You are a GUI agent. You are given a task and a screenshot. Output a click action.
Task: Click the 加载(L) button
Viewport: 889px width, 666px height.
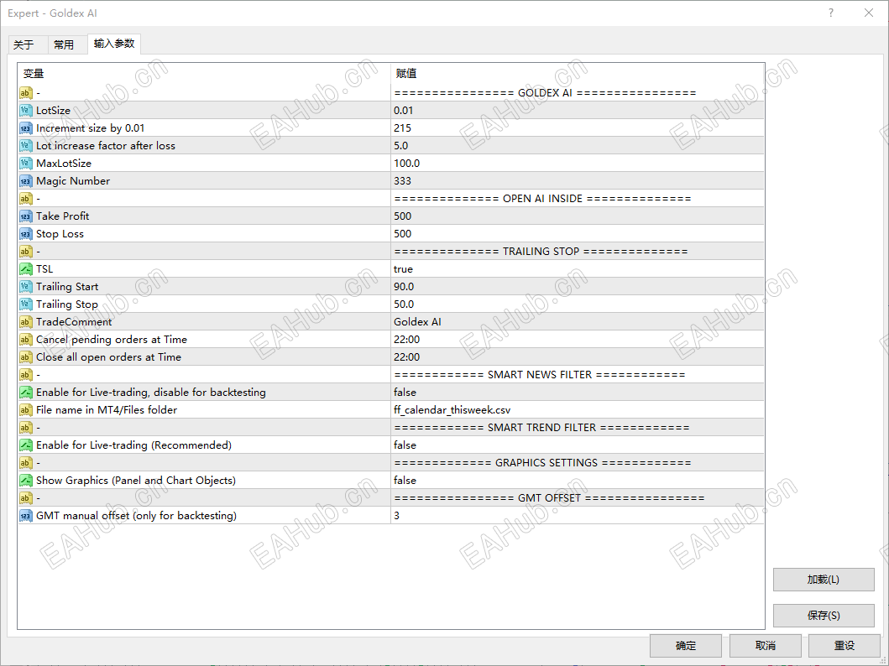point(824,580)
